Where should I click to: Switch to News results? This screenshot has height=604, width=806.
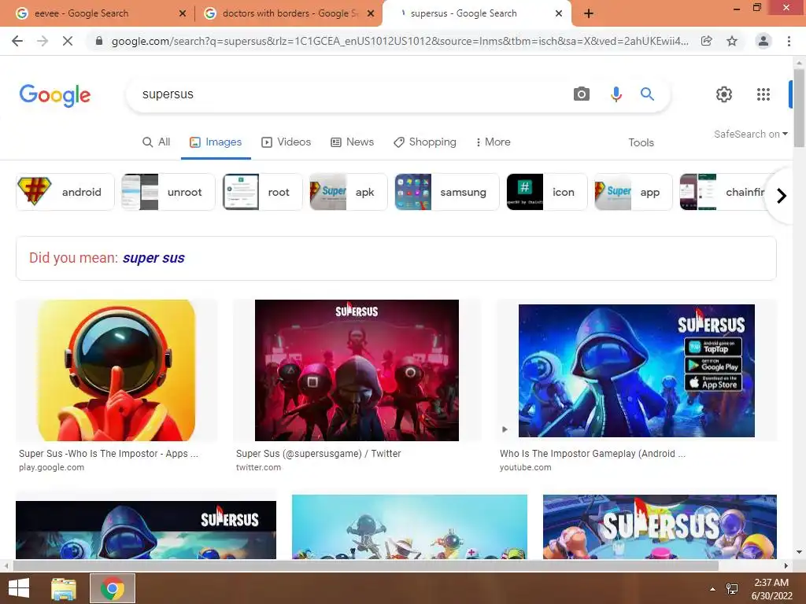tap(352, 142)
